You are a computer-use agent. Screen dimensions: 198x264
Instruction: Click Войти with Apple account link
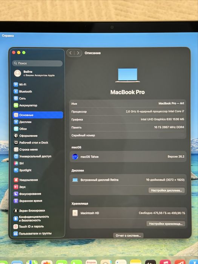click(x=39, y=73)
